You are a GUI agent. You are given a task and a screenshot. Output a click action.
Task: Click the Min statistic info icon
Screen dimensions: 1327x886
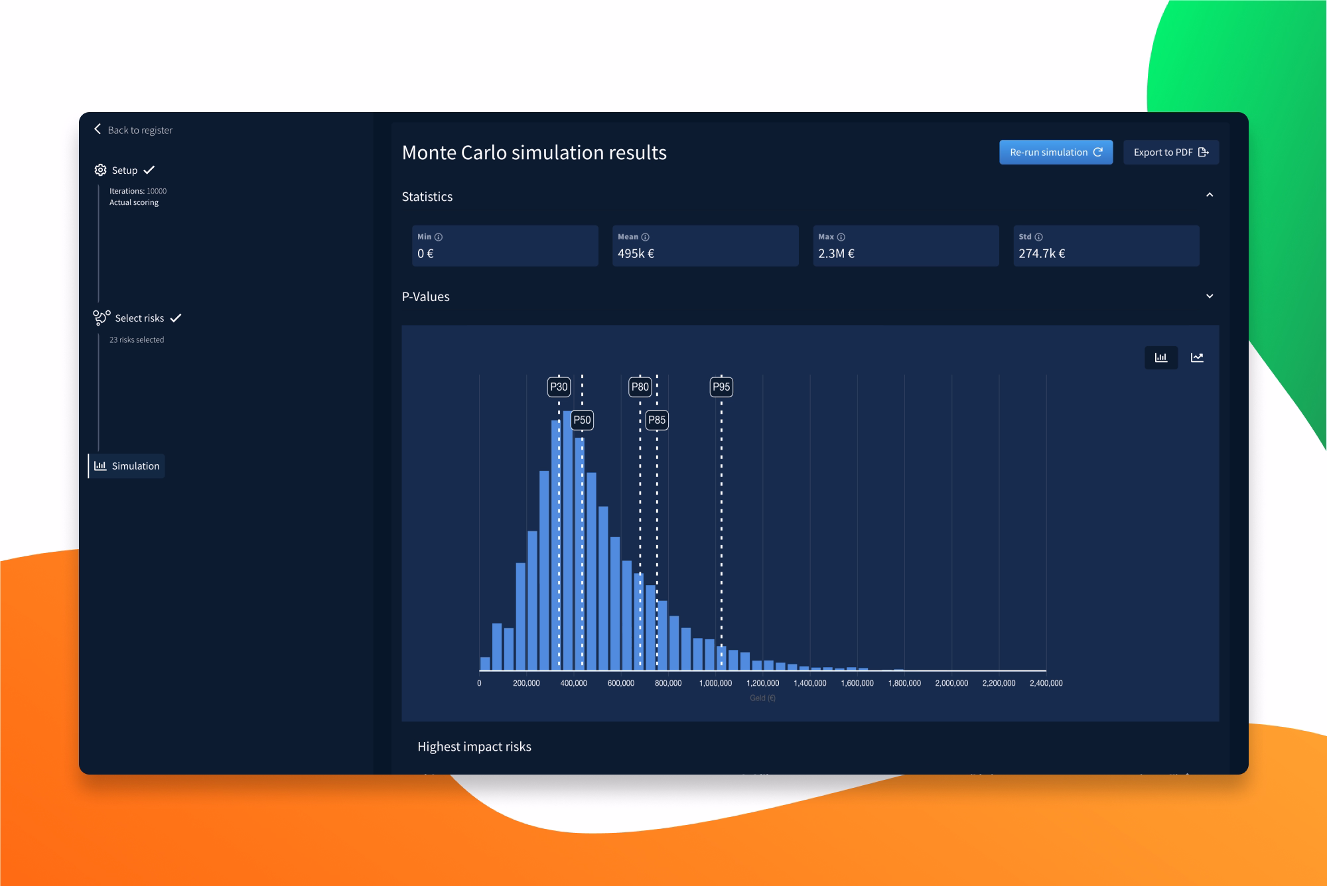point(439,237)
